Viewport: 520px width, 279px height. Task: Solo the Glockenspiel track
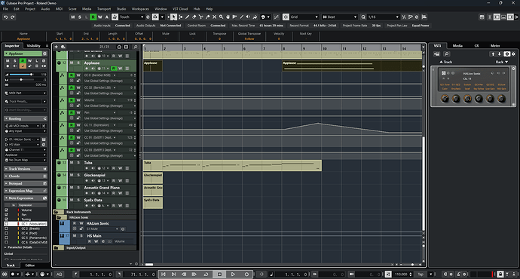coord(78,175)
